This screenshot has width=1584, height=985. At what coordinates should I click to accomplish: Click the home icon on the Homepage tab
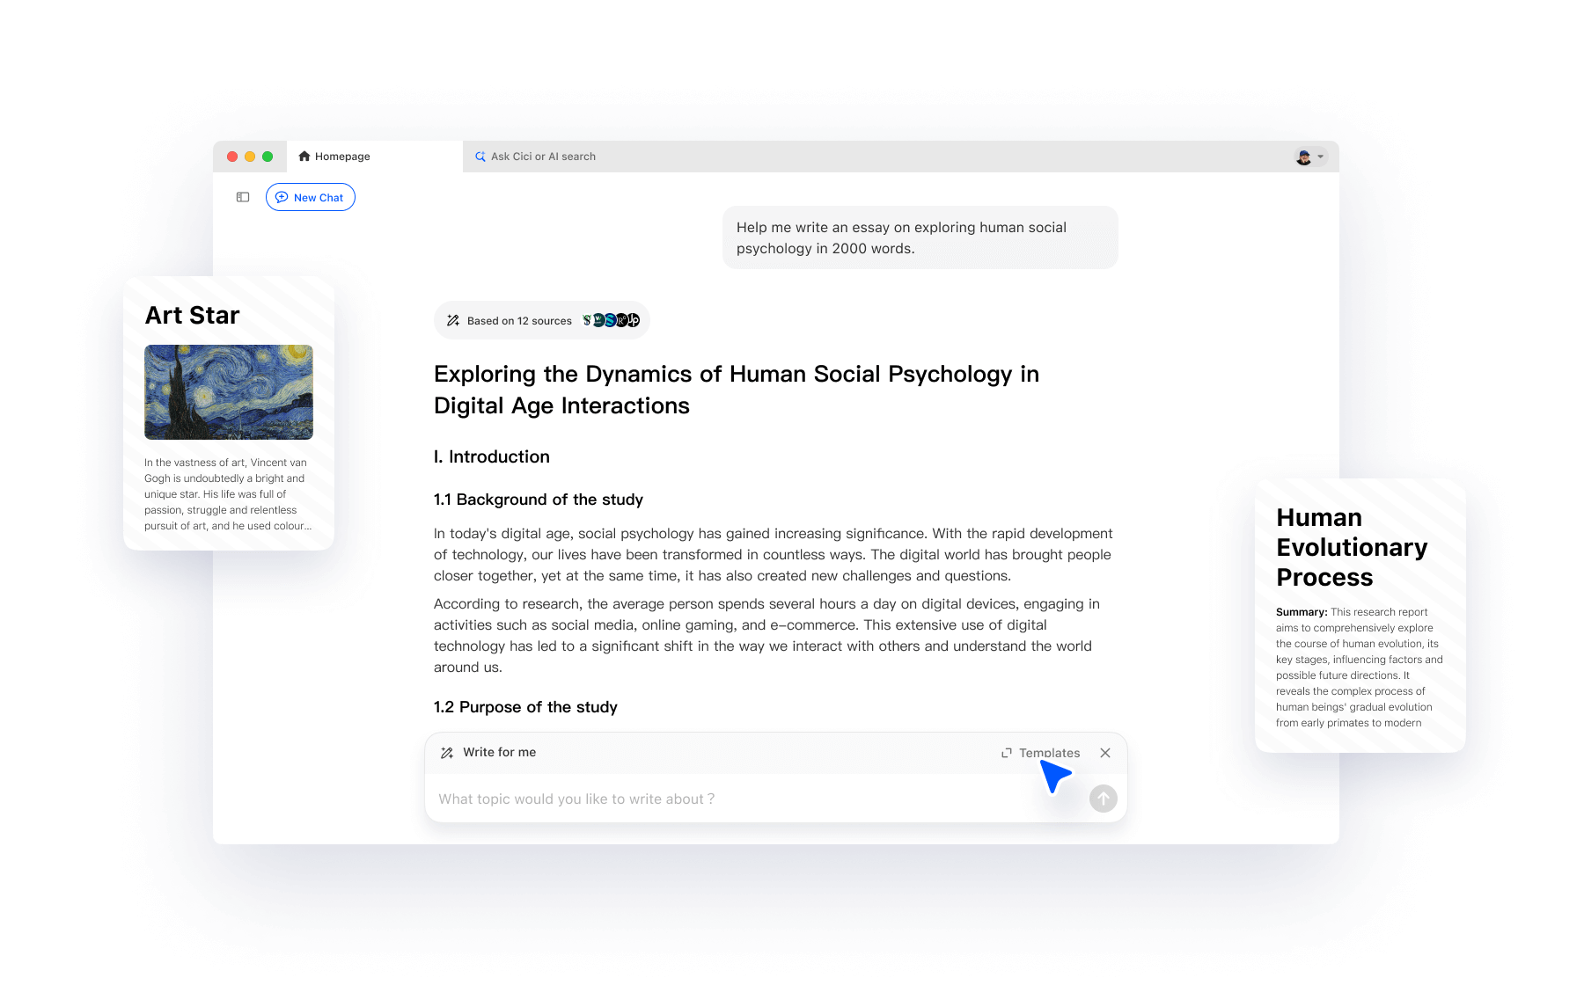(x=304, y=156)
